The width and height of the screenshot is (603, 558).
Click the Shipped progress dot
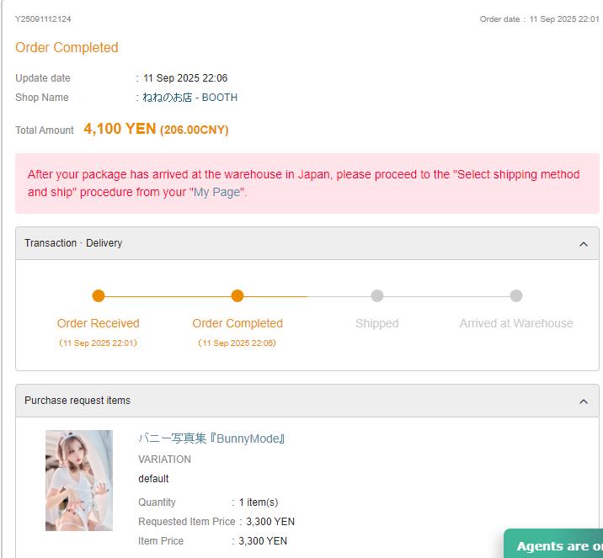pos(377,296)
